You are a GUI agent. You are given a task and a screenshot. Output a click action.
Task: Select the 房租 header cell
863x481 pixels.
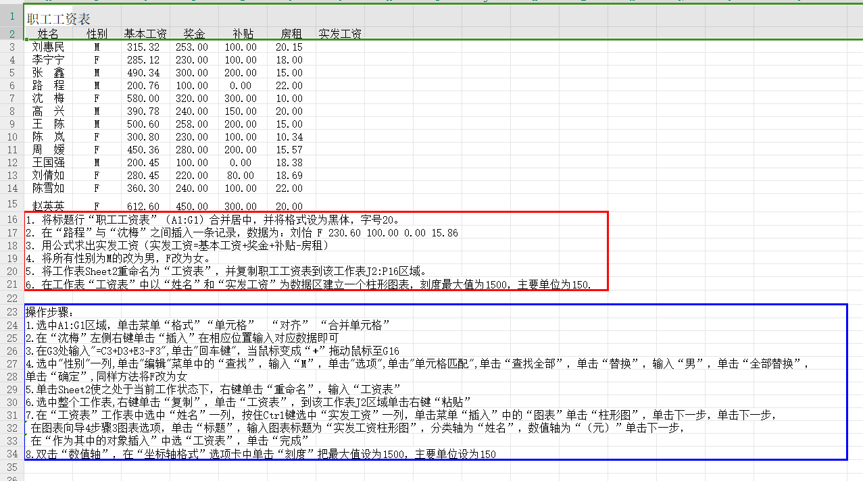pyautogui.click(x=291, y=34)
